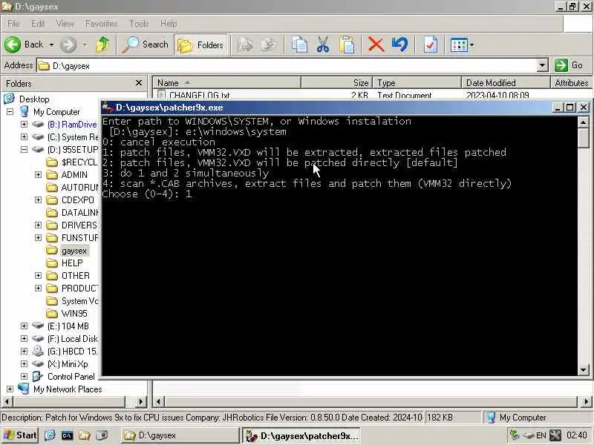594x445 pixels.
Task: Toggle the Folders pane button
Action: [x=200, y=45]
